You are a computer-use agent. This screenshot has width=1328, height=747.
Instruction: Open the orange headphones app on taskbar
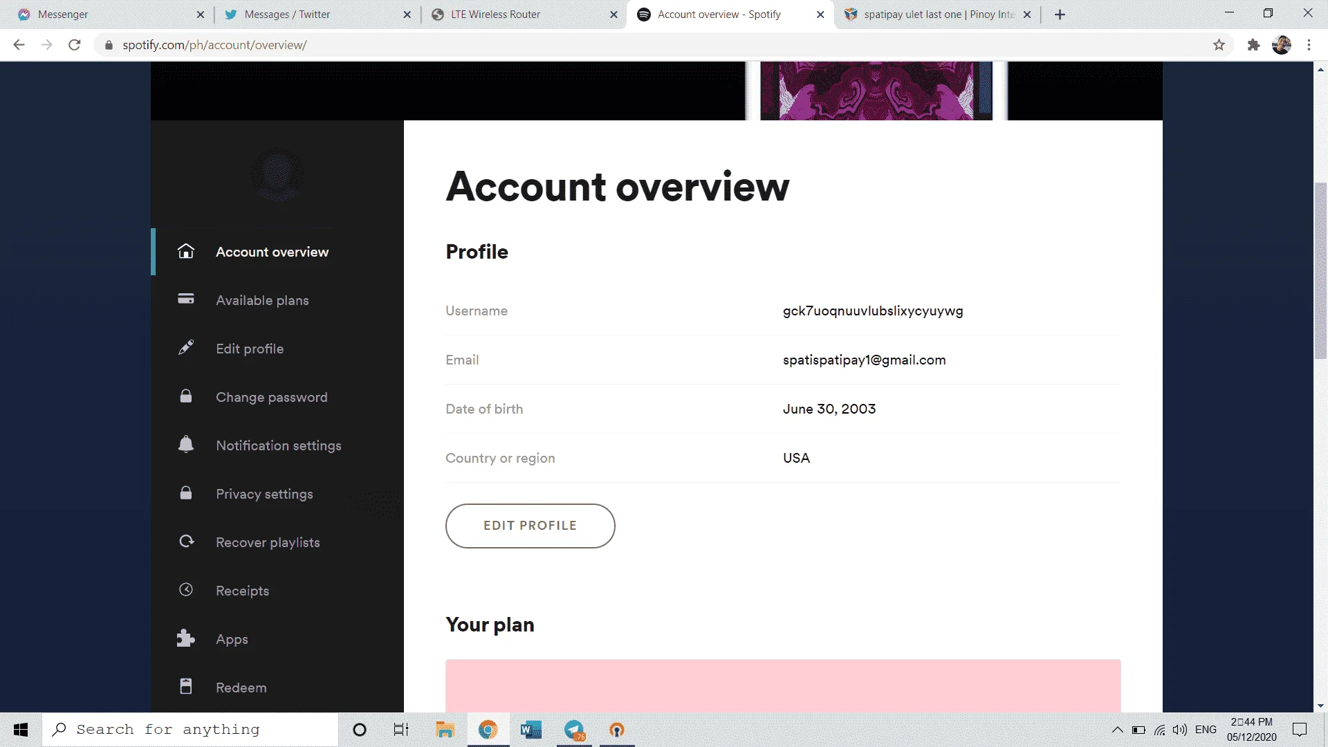click(x=617, y=730)
